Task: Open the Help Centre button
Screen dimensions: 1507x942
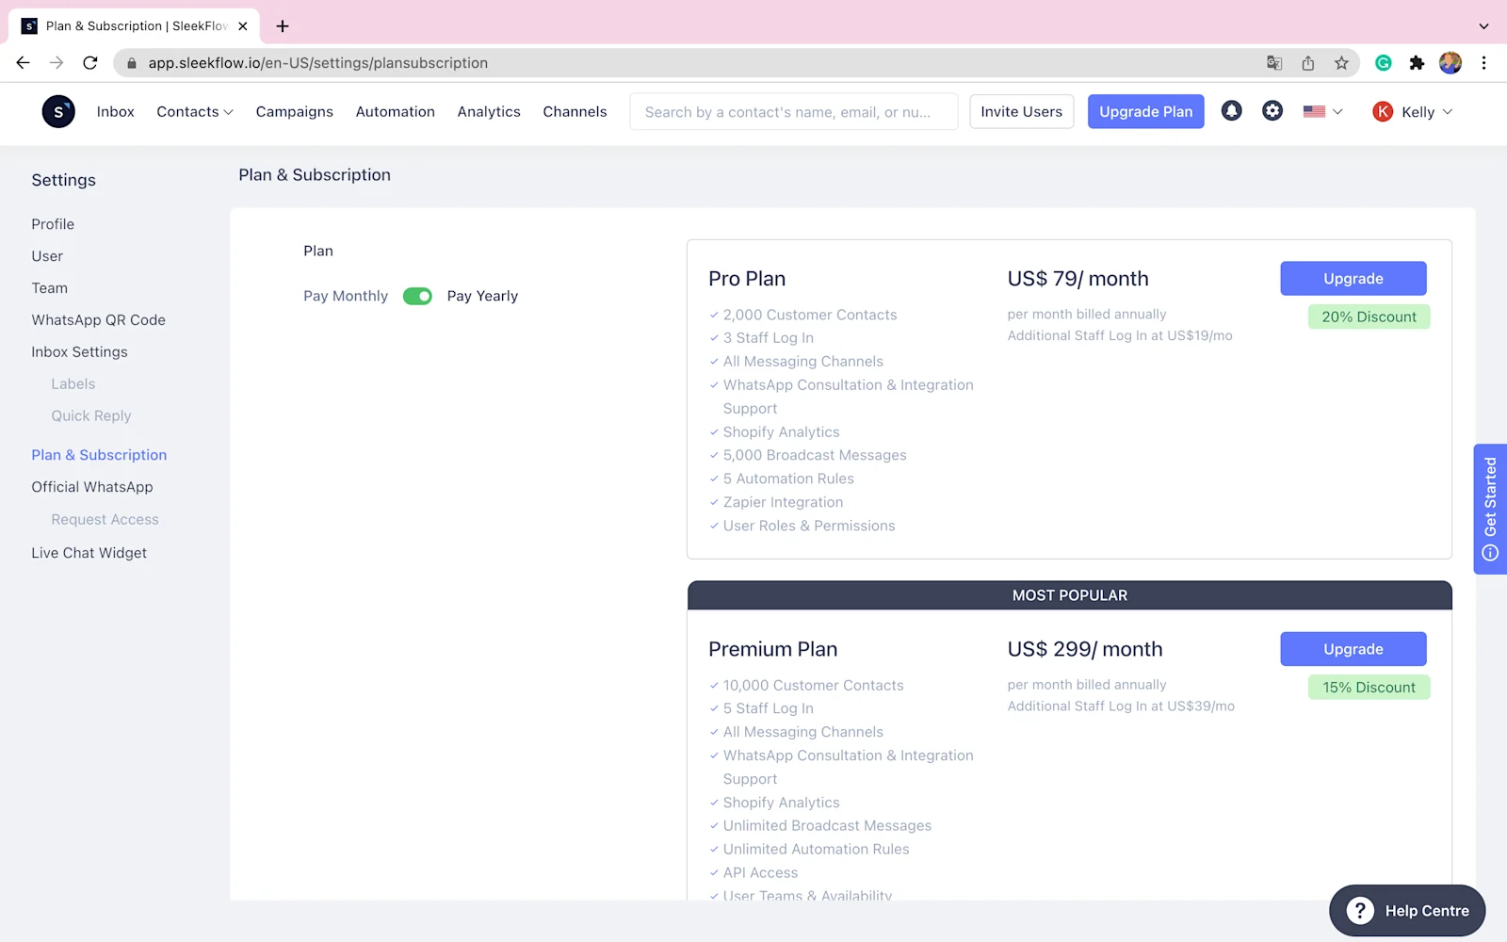Action: 1407,911
